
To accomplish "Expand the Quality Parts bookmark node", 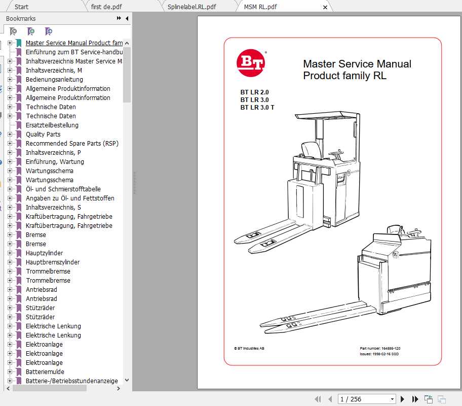I will [x=10, y=134].
